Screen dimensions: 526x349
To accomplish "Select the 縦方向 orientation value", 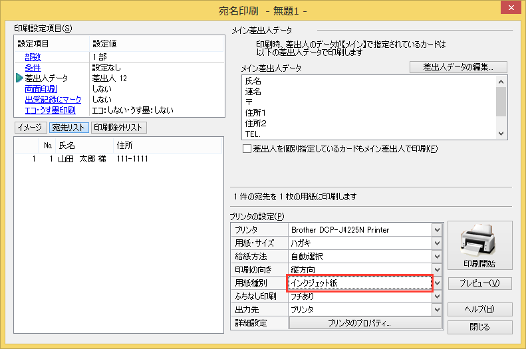I will [x=360, y=269].
